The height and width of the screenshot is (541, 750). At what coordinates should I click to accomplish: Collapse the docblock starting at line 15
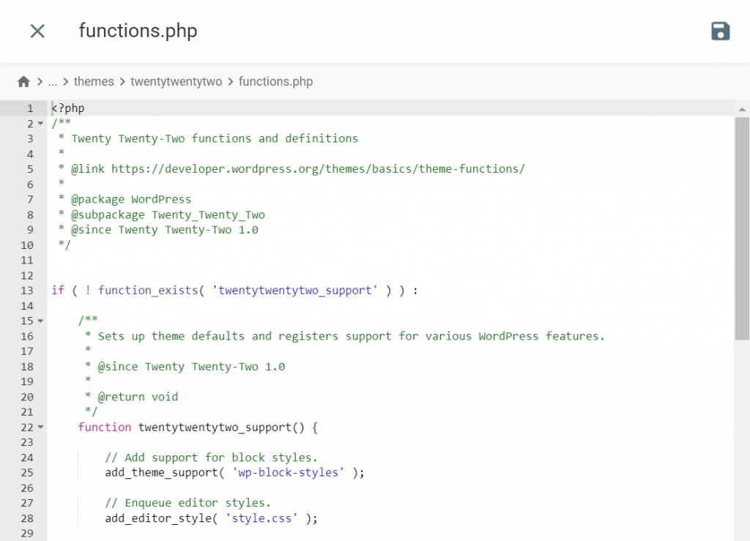click(40, 321)
